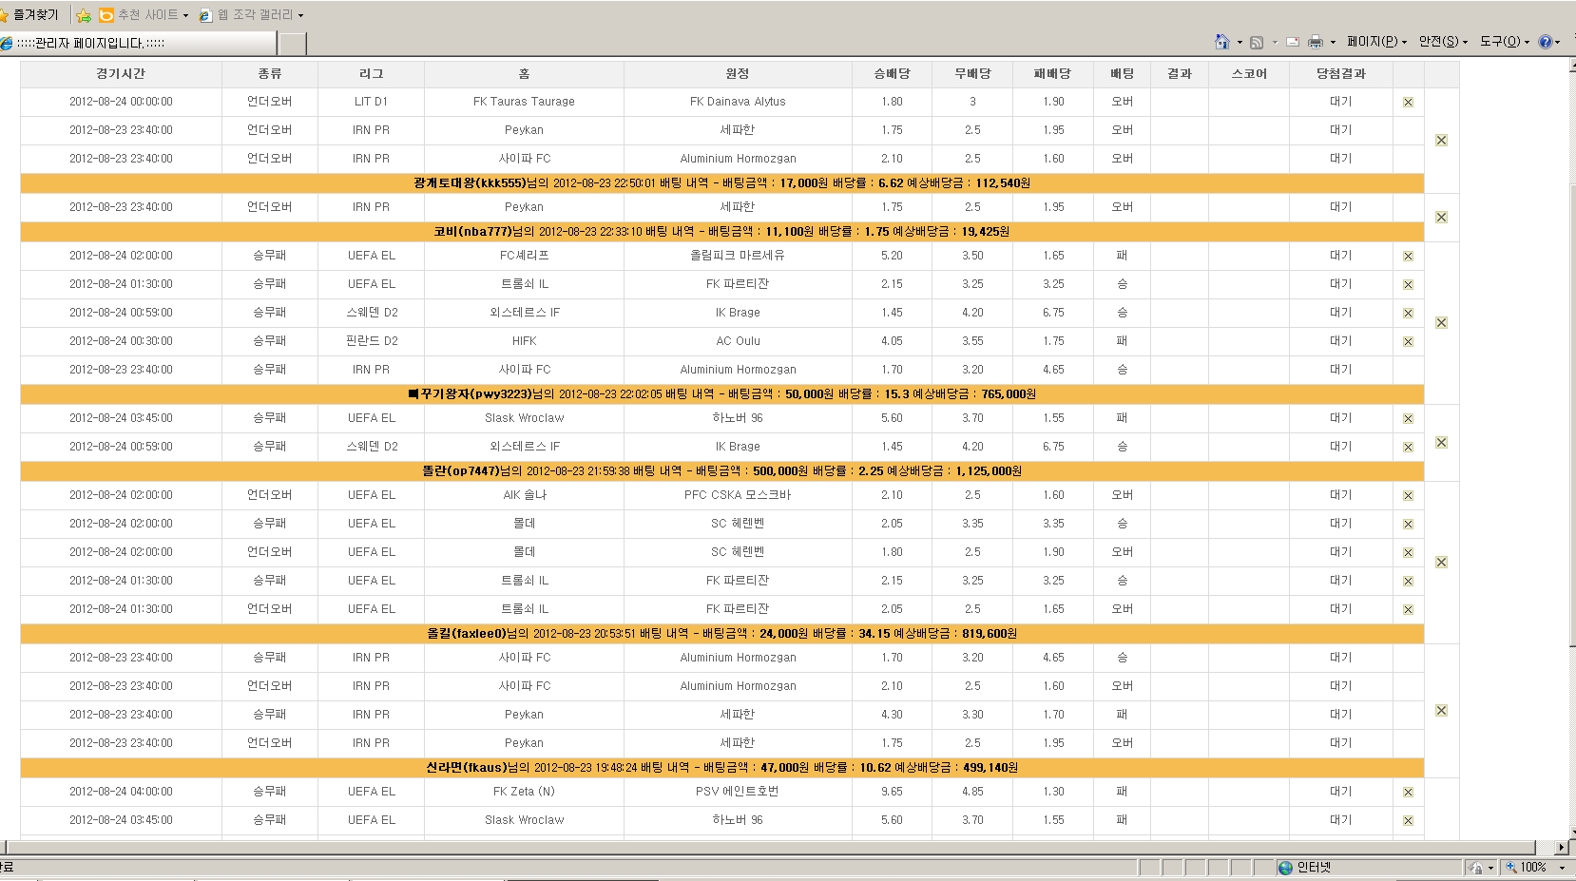Click the 승배당 column header
Image resolution: width=1576 pixels, height=881 pixels.
(893, 74)
